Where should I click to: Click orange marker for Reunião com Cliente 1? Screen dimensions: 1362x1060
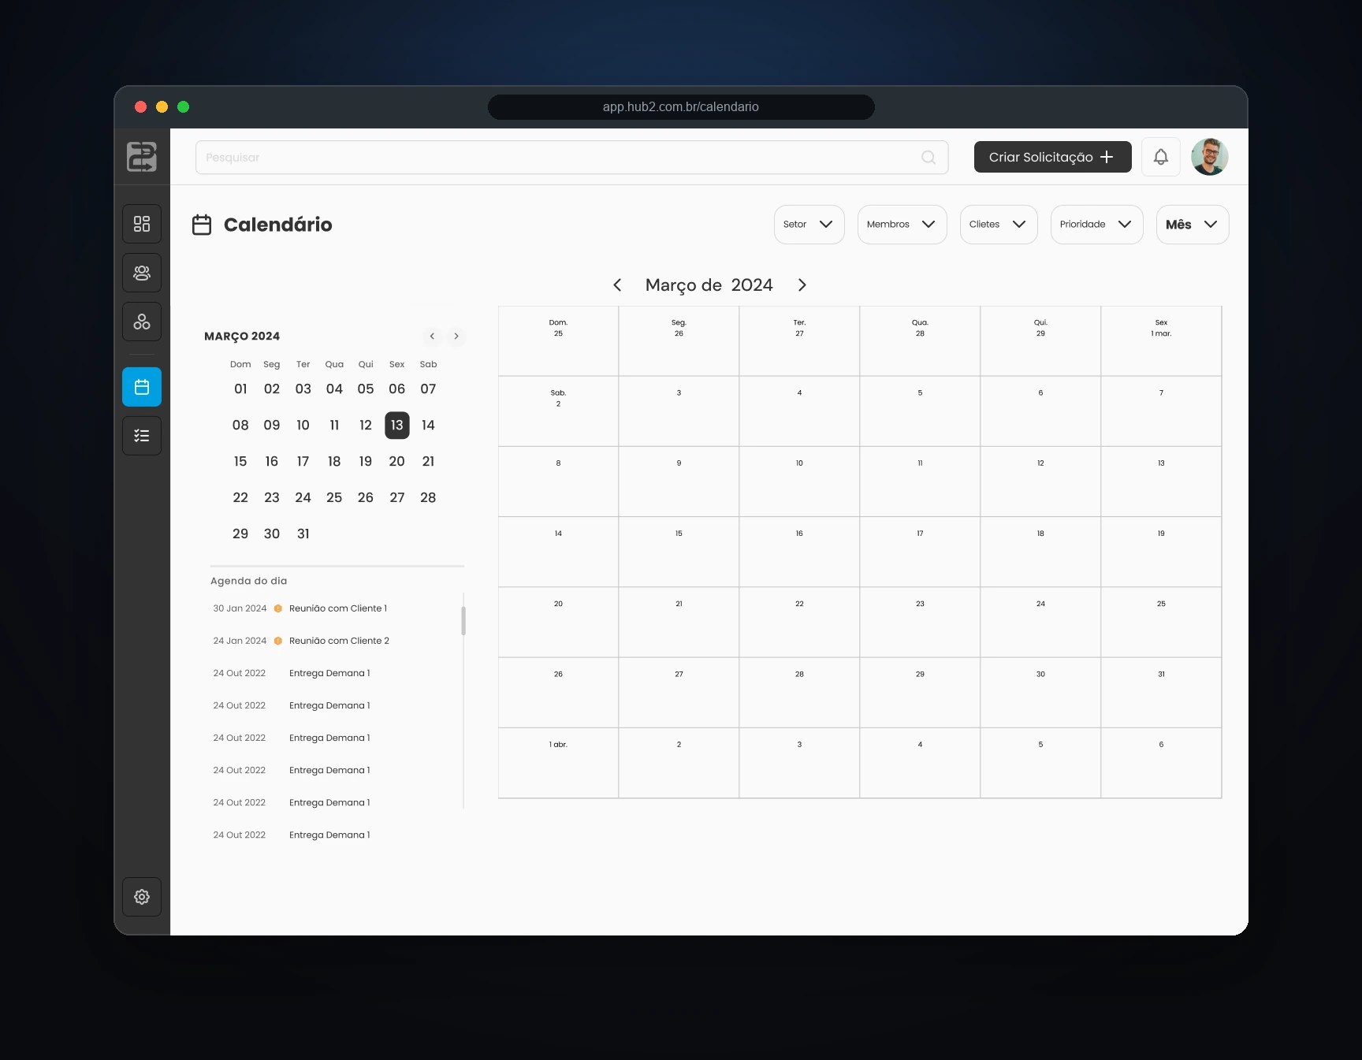point(277,608)
